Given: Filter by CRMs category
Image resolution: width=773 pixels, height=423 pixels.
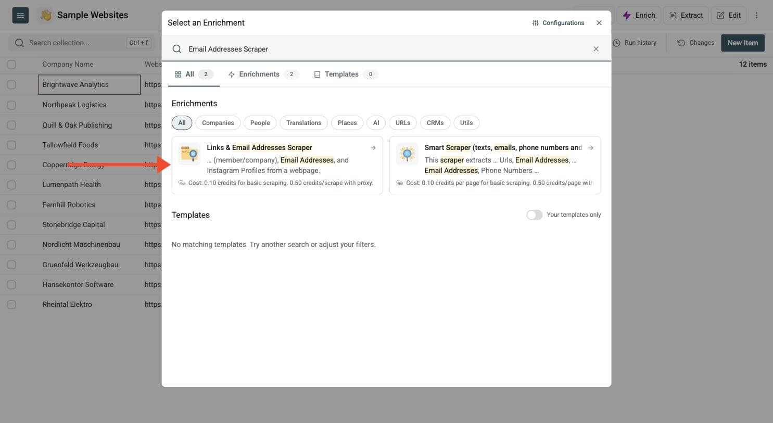Looking at the screenshot, I should tap(435, 123).
